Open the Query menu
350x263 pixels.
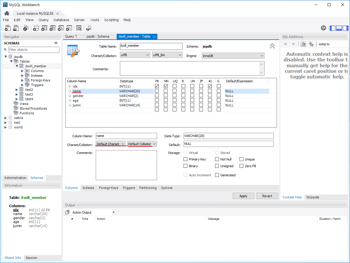(44, 20)
